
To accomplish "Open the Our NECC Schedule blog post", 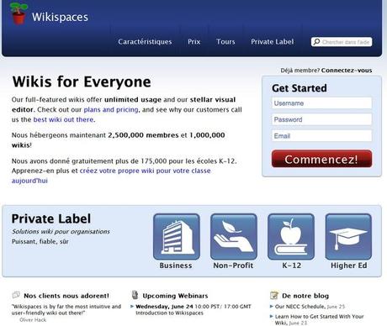I will [300, 307].
